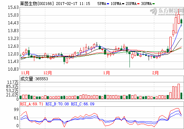Click the 85.3万 volume axis label

pos(12,87)
